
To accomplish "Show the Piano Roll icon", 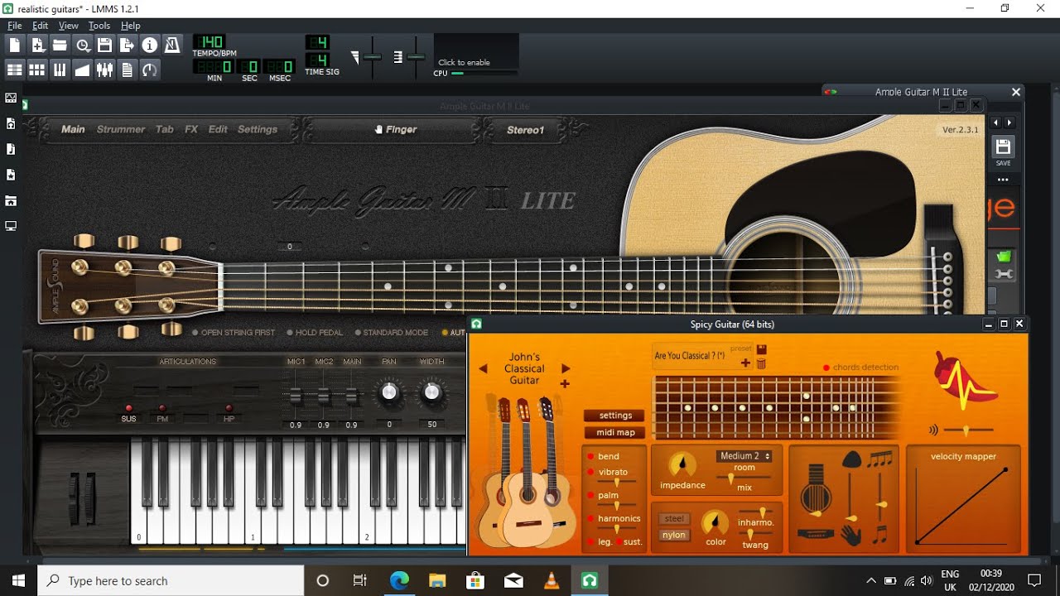I will point(60,70).
